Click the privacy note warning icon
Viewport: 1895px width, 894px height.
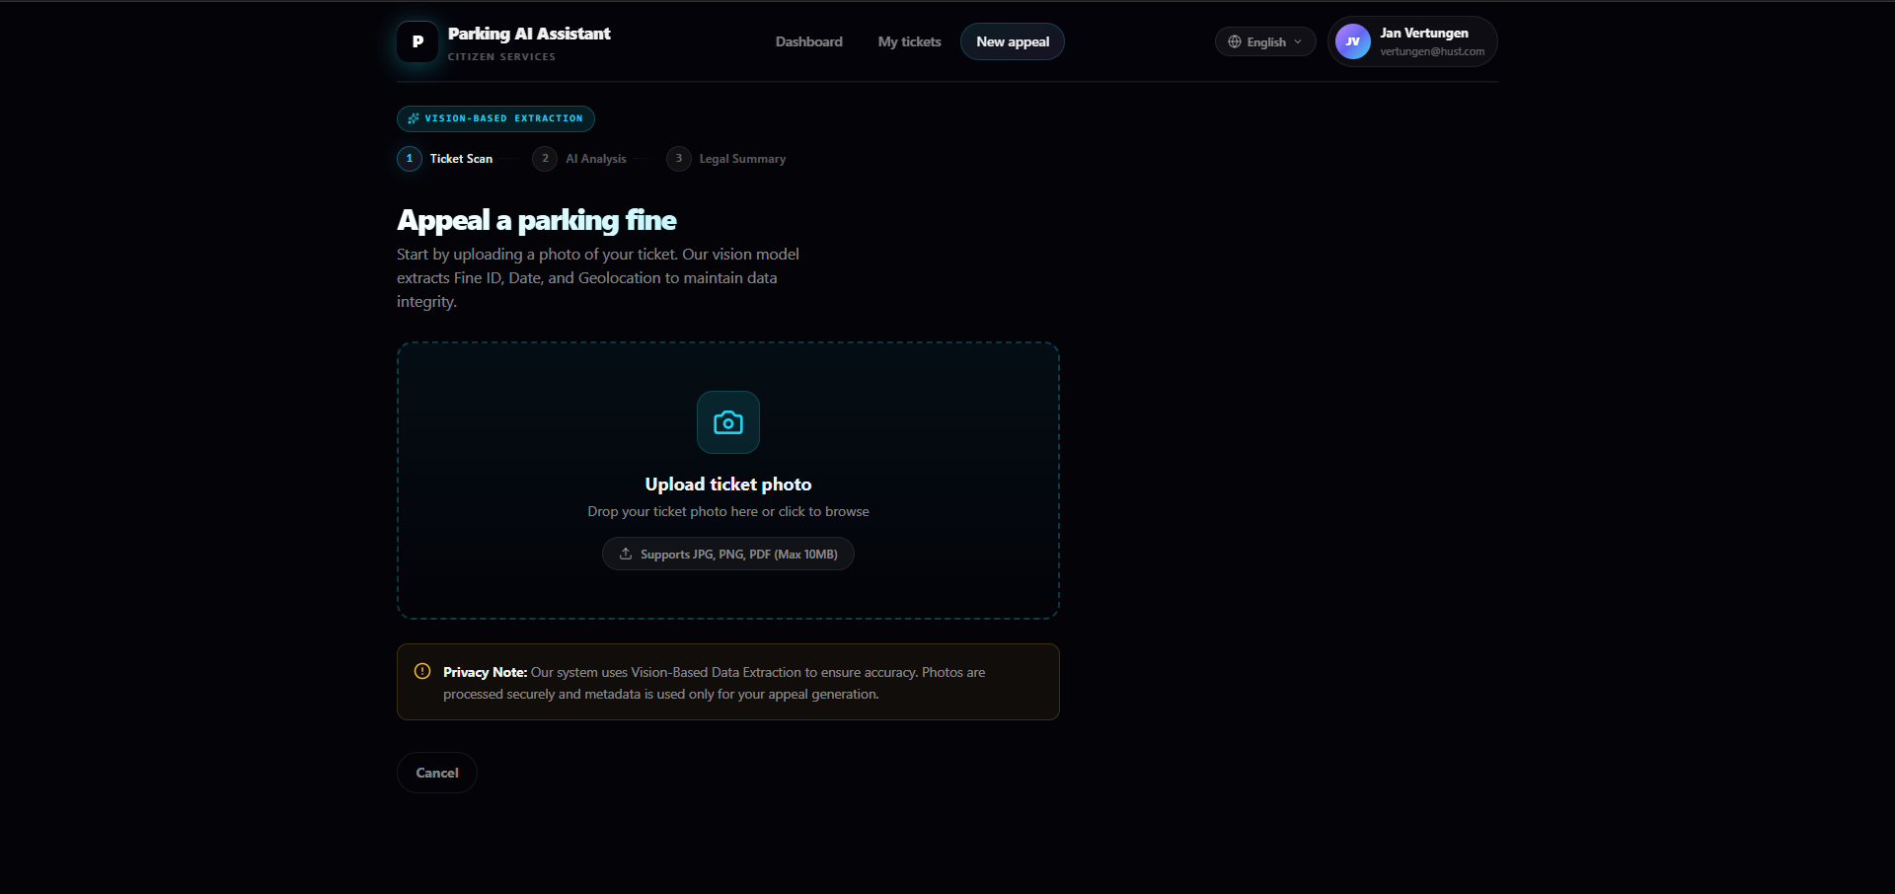422,671
